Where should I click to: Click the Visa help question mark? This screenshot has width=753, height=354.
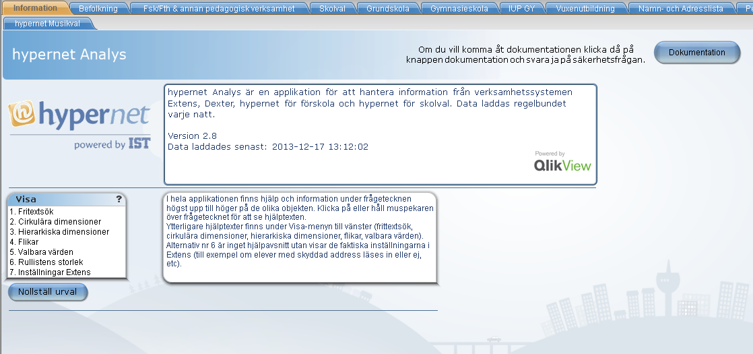(119, 199)
